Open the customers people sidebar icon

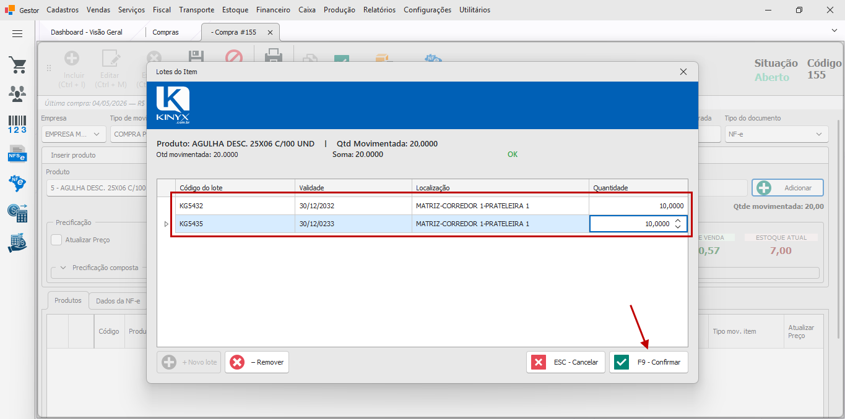pos(17,94)
